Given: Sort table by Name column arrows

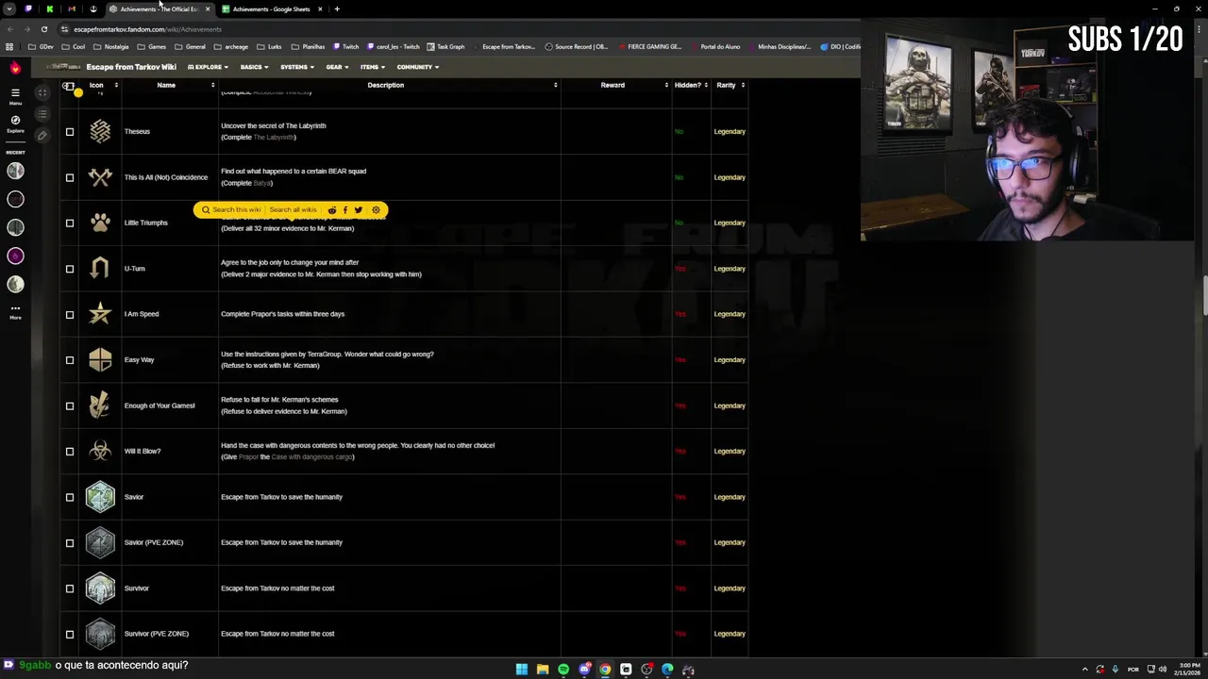Looking at the screenshot, I should 212,85.
